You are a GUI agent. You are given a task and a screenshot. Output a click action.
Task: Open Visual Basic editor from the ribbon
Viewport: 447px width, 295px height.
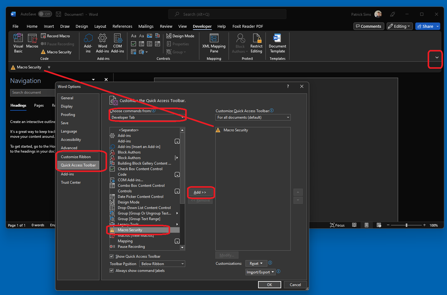(x=18, y=43)
